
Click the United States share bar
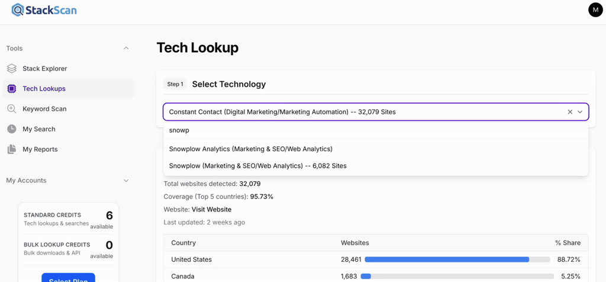point(457,259)
